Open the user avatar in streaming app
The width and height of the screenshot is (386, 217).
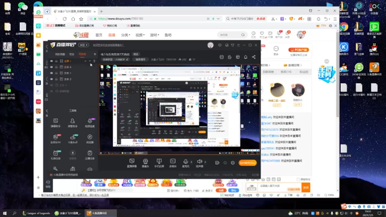[x=210, y=45]
